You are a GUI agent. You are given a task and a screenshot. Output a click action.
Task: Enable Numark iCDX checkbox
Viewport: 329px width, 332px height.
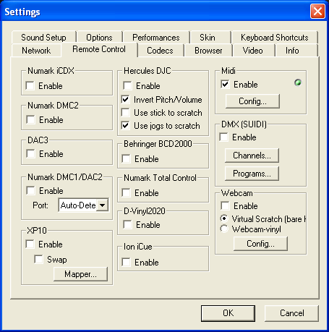[30, 85]
